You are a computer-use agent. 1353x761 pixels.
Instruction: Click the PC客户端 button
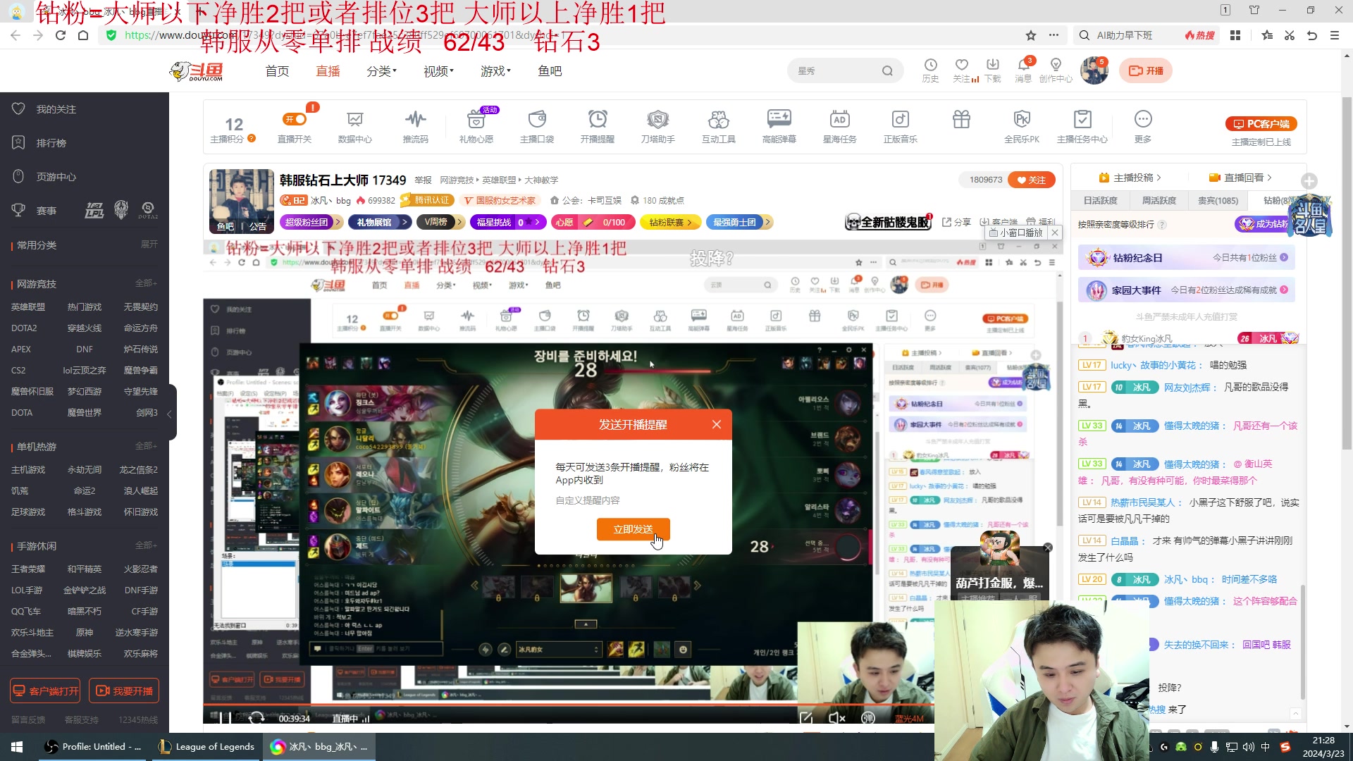pos(1261,124)
